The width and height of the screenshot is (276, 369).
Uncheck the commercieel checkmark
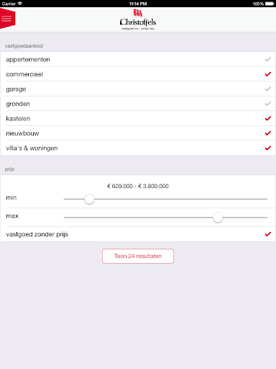click(268, 74)
